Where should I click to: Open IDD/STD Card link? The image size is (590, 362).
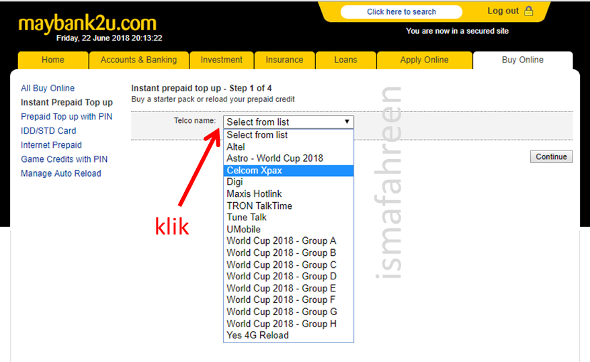coord(48,131)
